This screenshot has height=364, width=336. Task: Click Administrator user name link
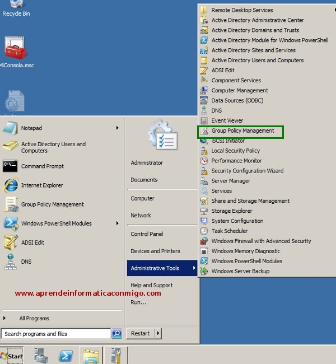pyautogui.click(x=147, y=163)
